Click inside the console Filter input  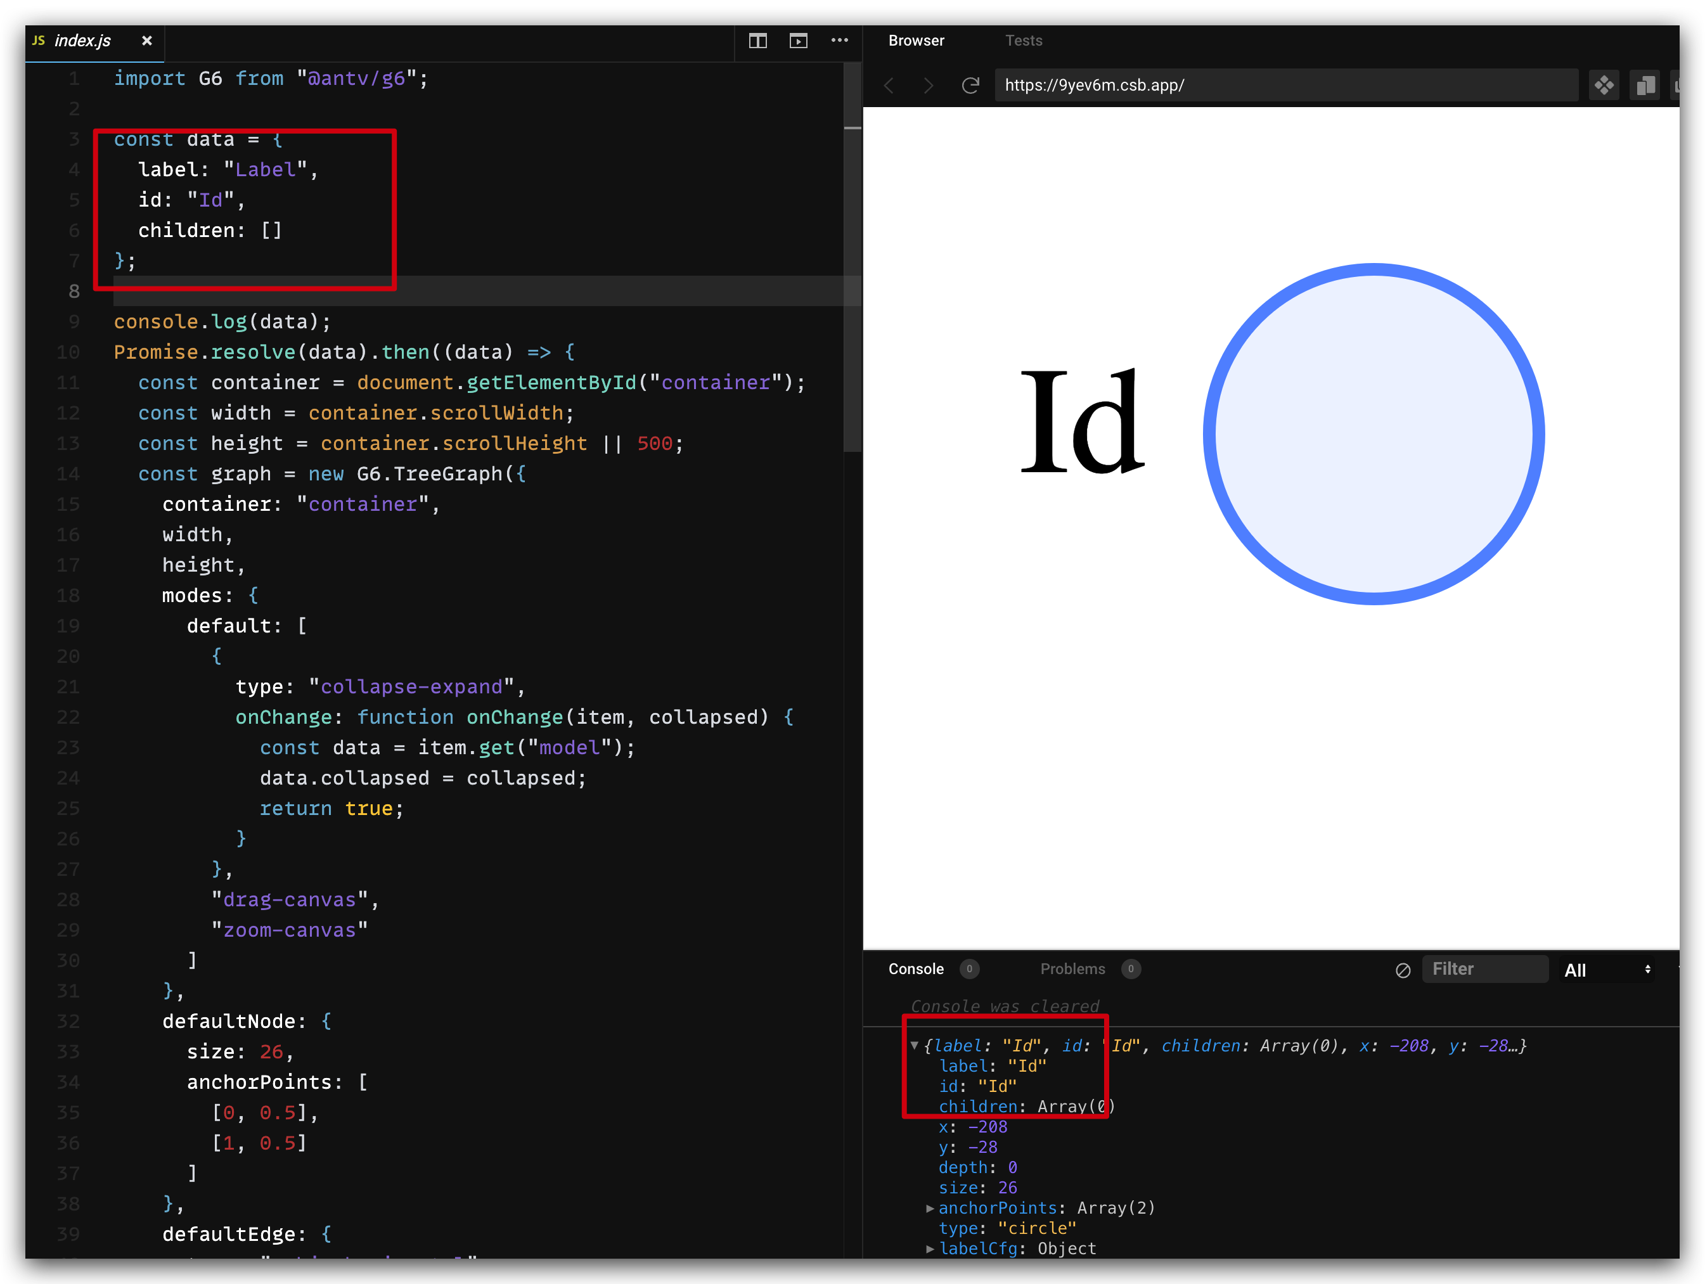pos(1485,969)
